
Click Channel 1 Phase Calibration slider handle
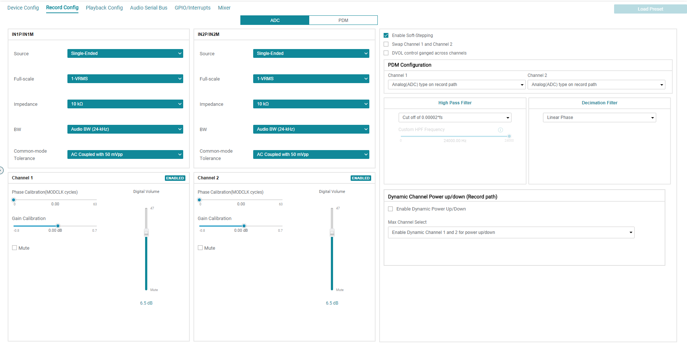coord(14,200)
